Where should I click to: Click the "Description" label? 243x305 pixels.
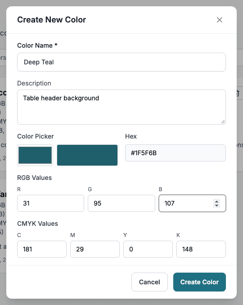pyautogui.click(x=34, y=83)
